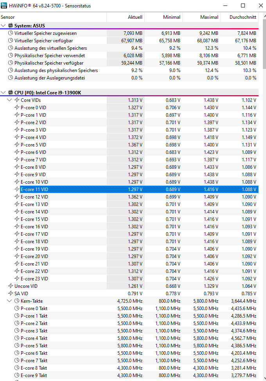266x381 pixels.
Task: Click the Durchschnitt column header
Action: pos(239,17)
